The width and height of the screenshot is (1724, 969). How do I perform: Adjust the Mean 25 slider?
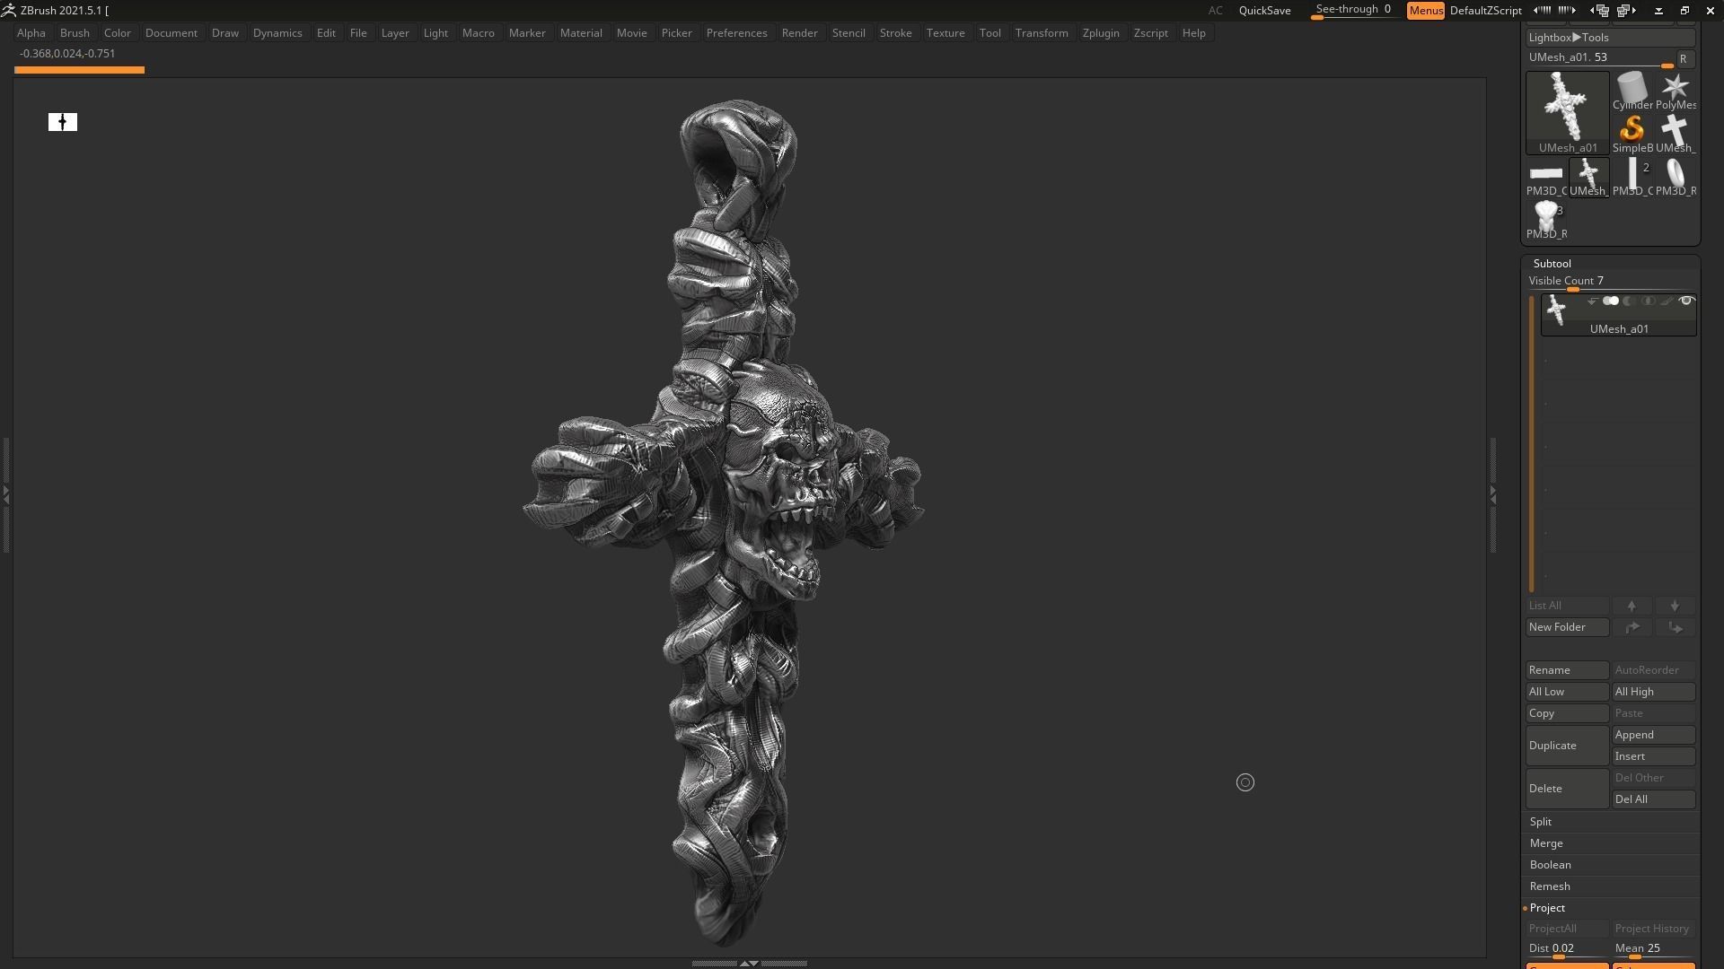1653,949
